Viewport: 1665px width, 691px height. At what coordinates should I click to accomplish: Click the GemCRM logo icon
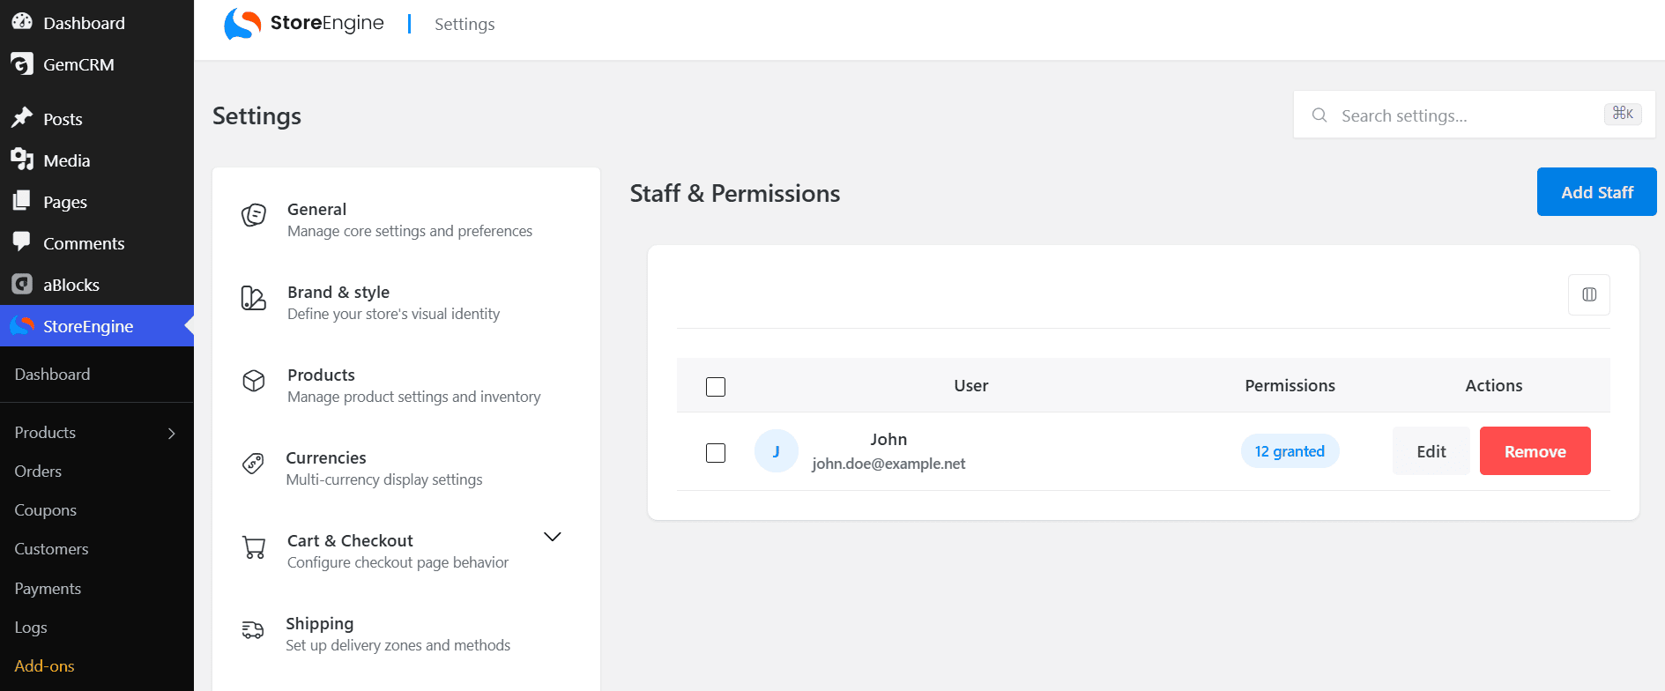22,63
